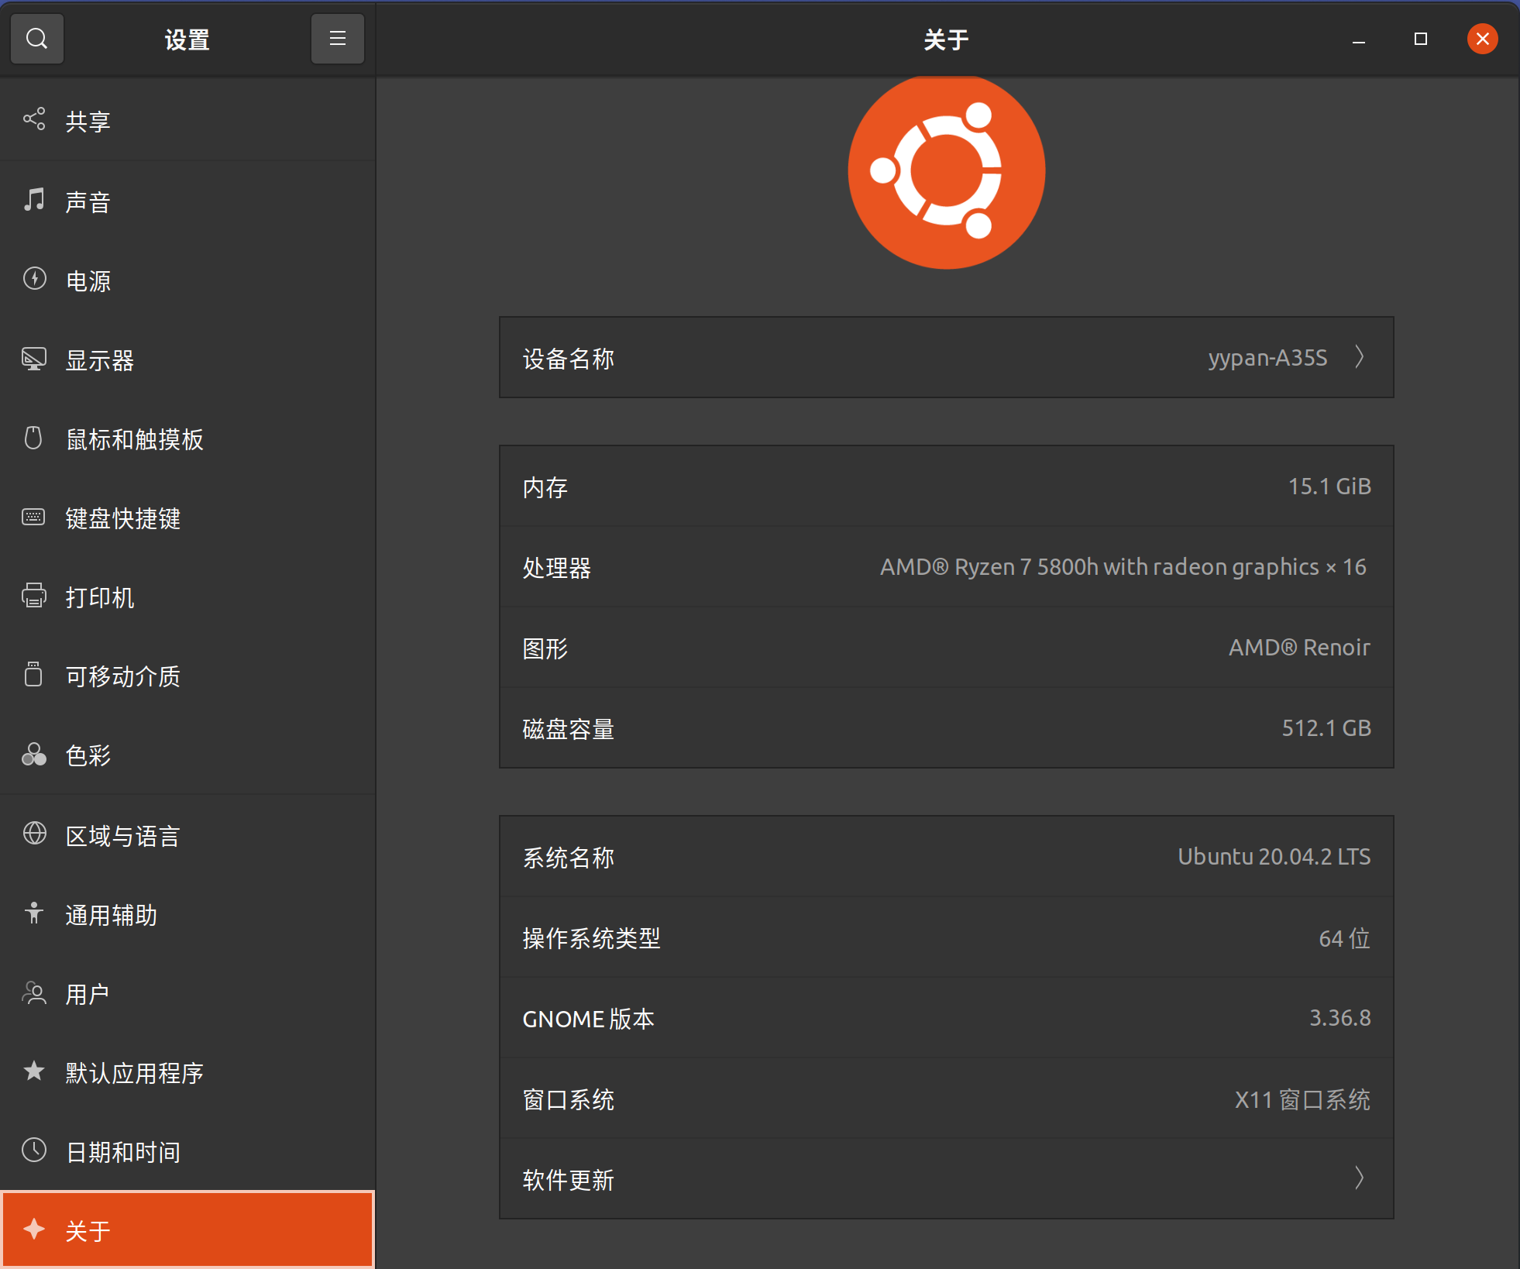Click the globe icon for 区域与语言
This screenshot has height=1269, width=1520.
click(x=34, y=834)
